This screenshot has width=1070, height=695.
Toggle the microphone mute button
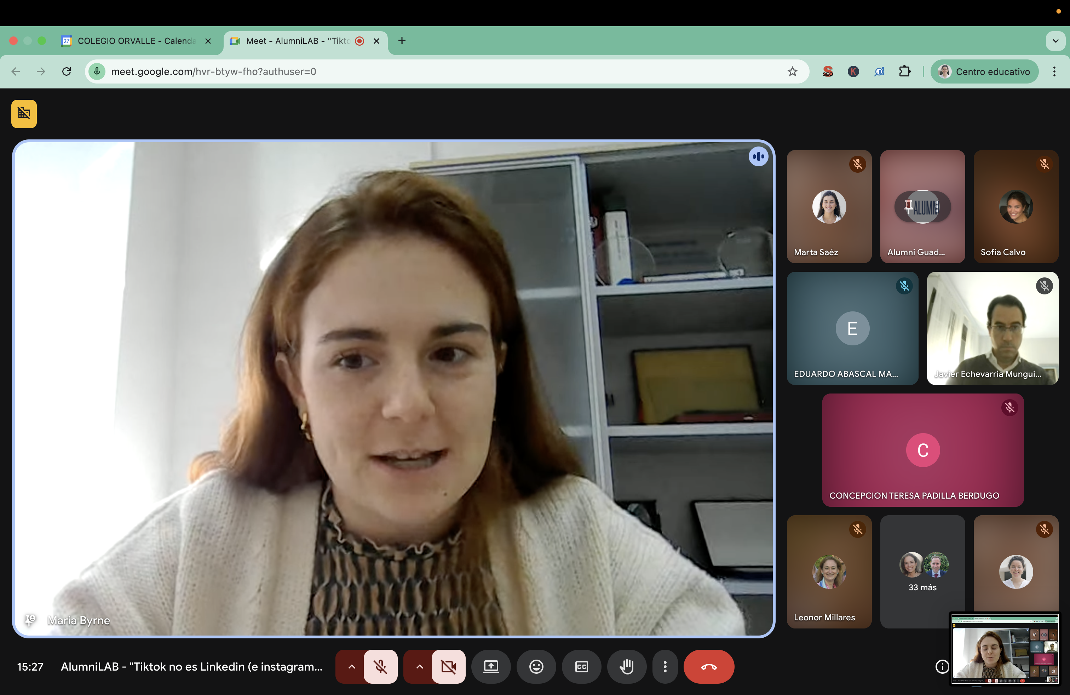click(x=380, y=666)
